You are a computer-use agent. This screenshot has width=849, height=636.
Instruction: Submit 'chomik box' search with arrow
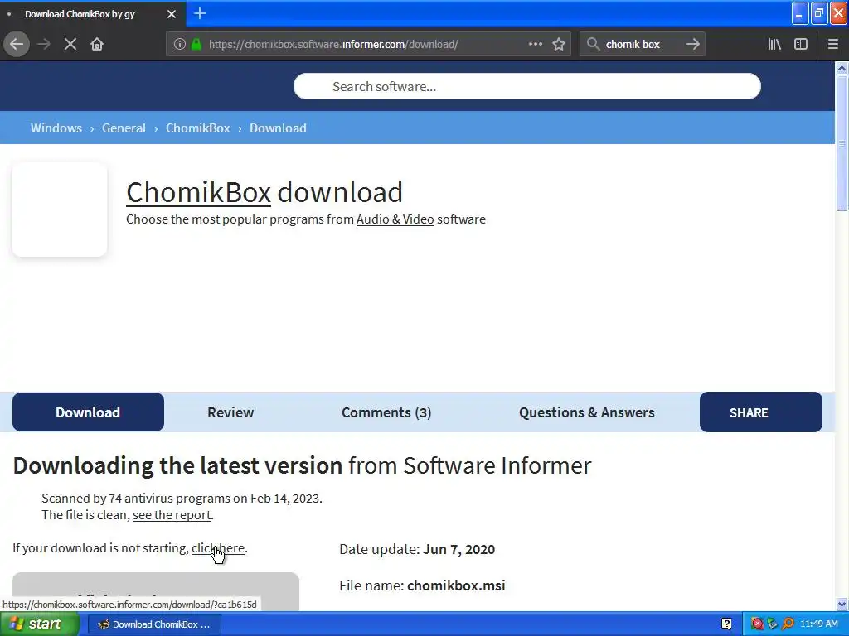[692, 44]
